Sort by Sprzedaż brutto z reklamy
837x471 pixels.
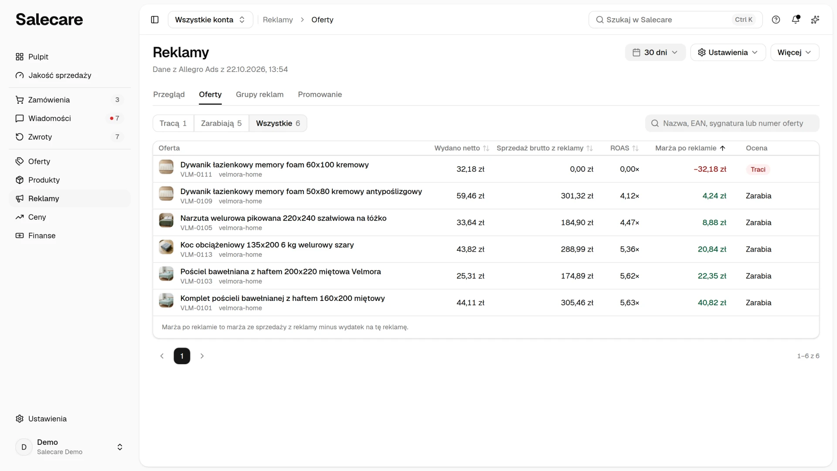click(x=544, y=148)
